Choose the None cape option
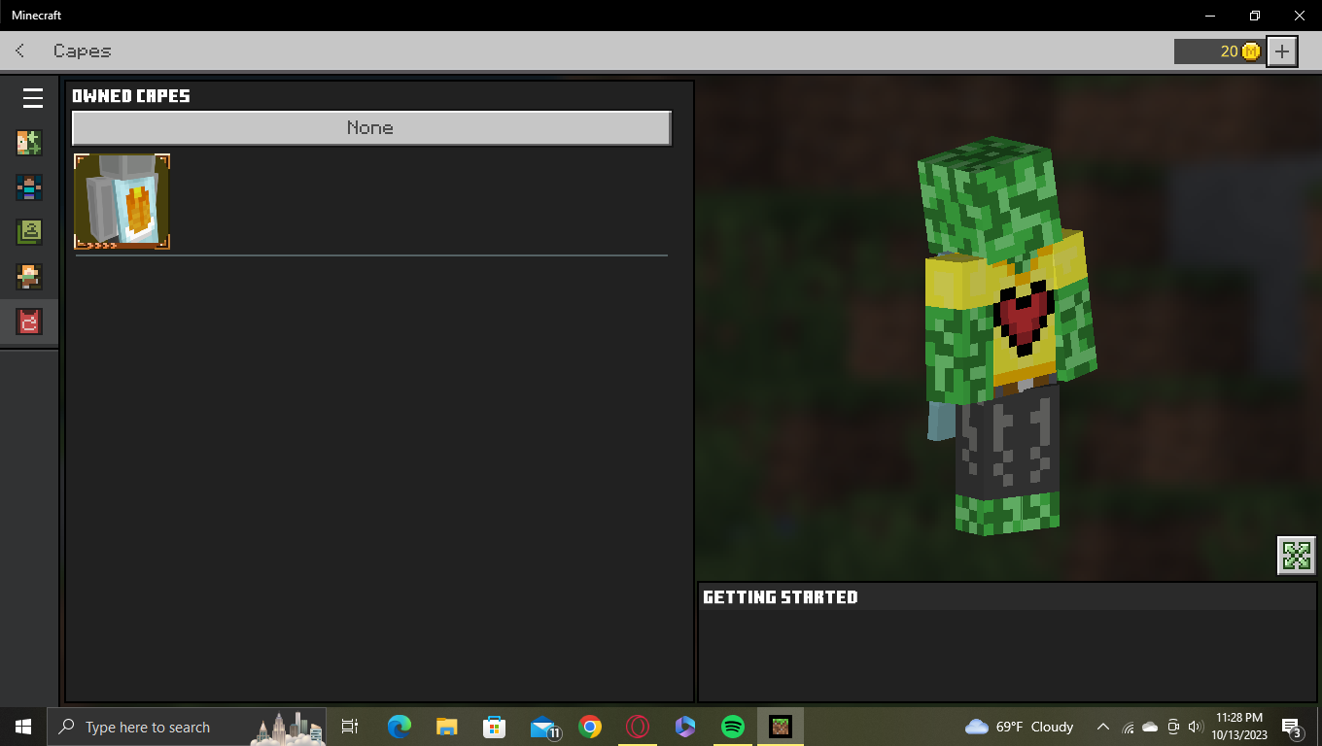1322x746 pixels. pos(371,128)
